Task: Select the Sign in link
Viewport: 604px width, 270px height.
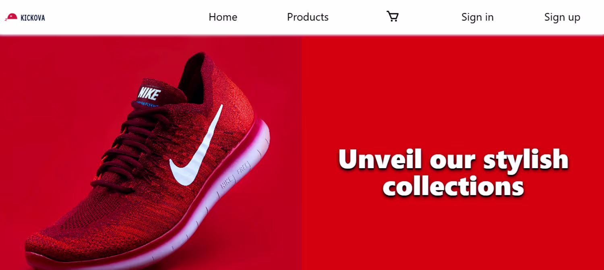Action: 477,17
